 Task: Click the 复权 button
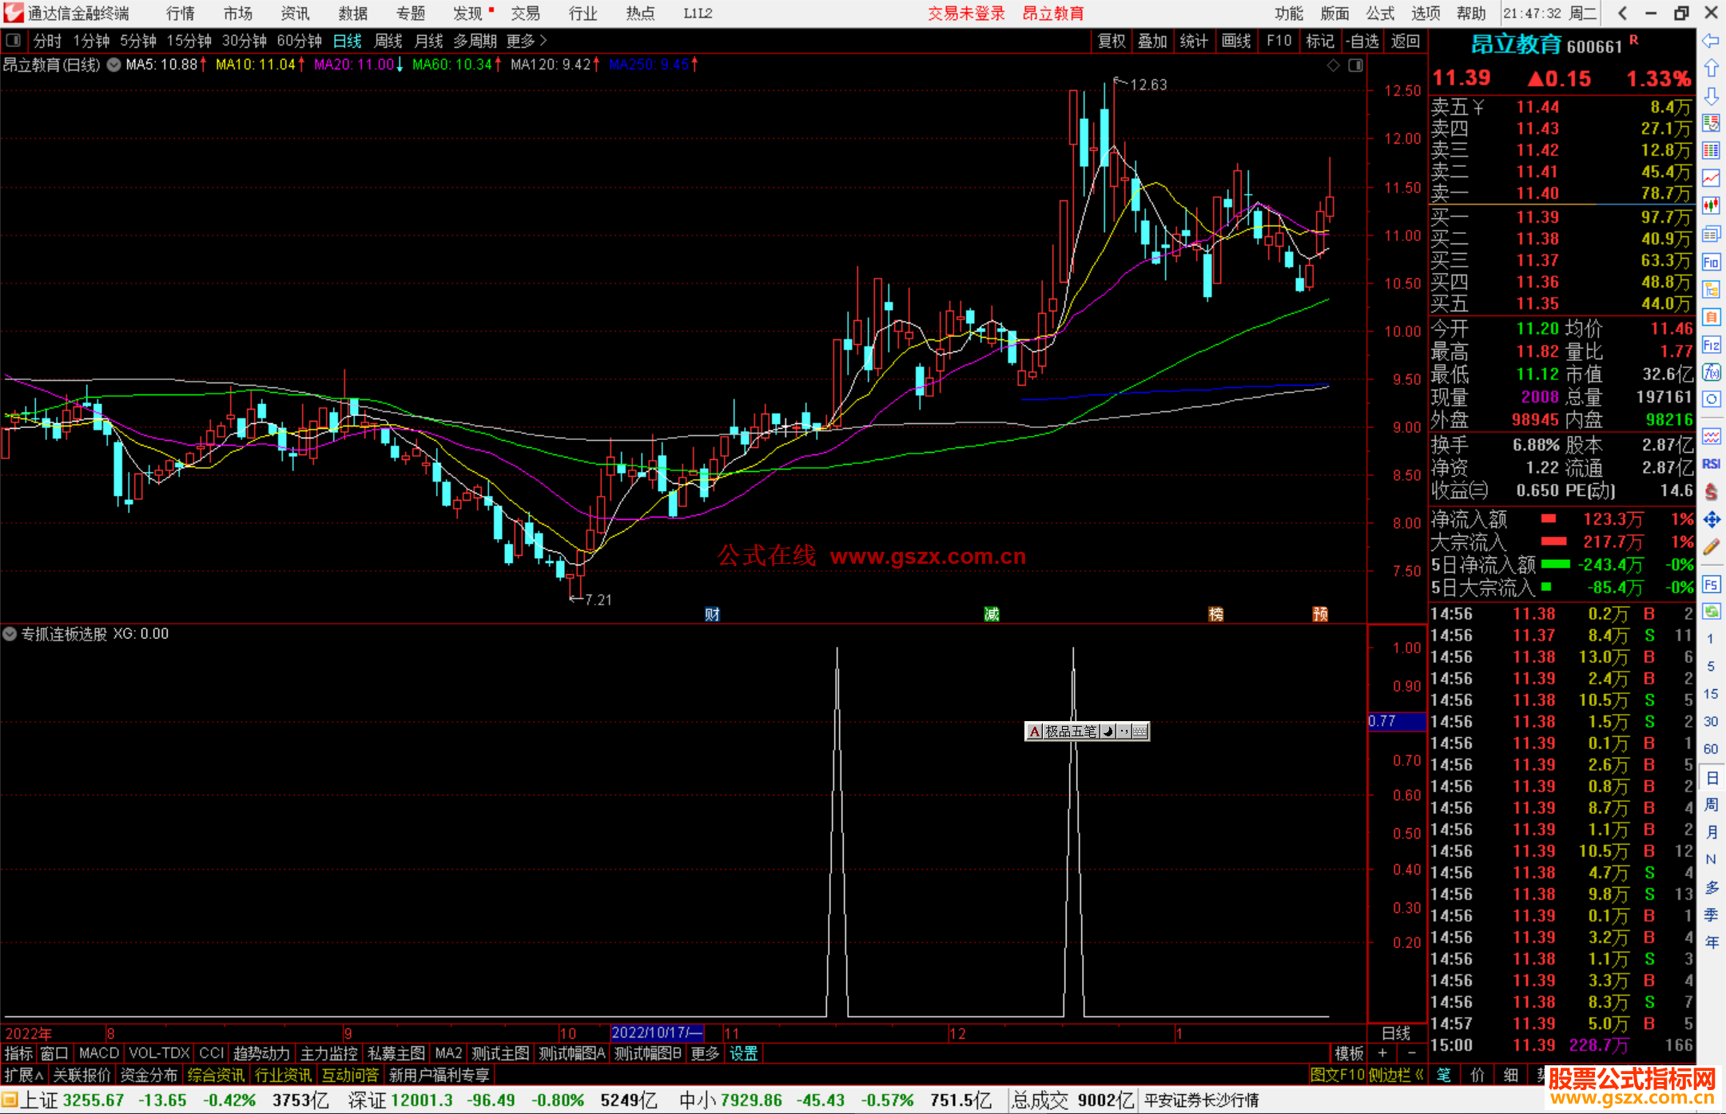coord(1111,41)
